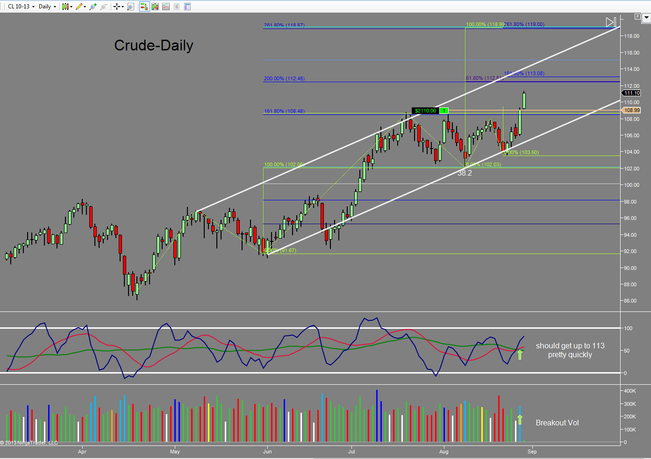Select the 'Breakout Vol' annotation
The height and width of the screenshot is (459, 651).
point(557,423)
